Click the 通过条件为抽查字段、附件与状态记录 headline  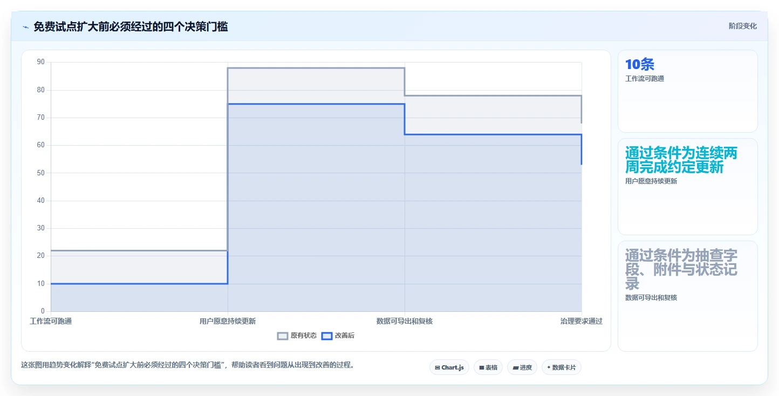pyautogui.click(x=681, y=269)
